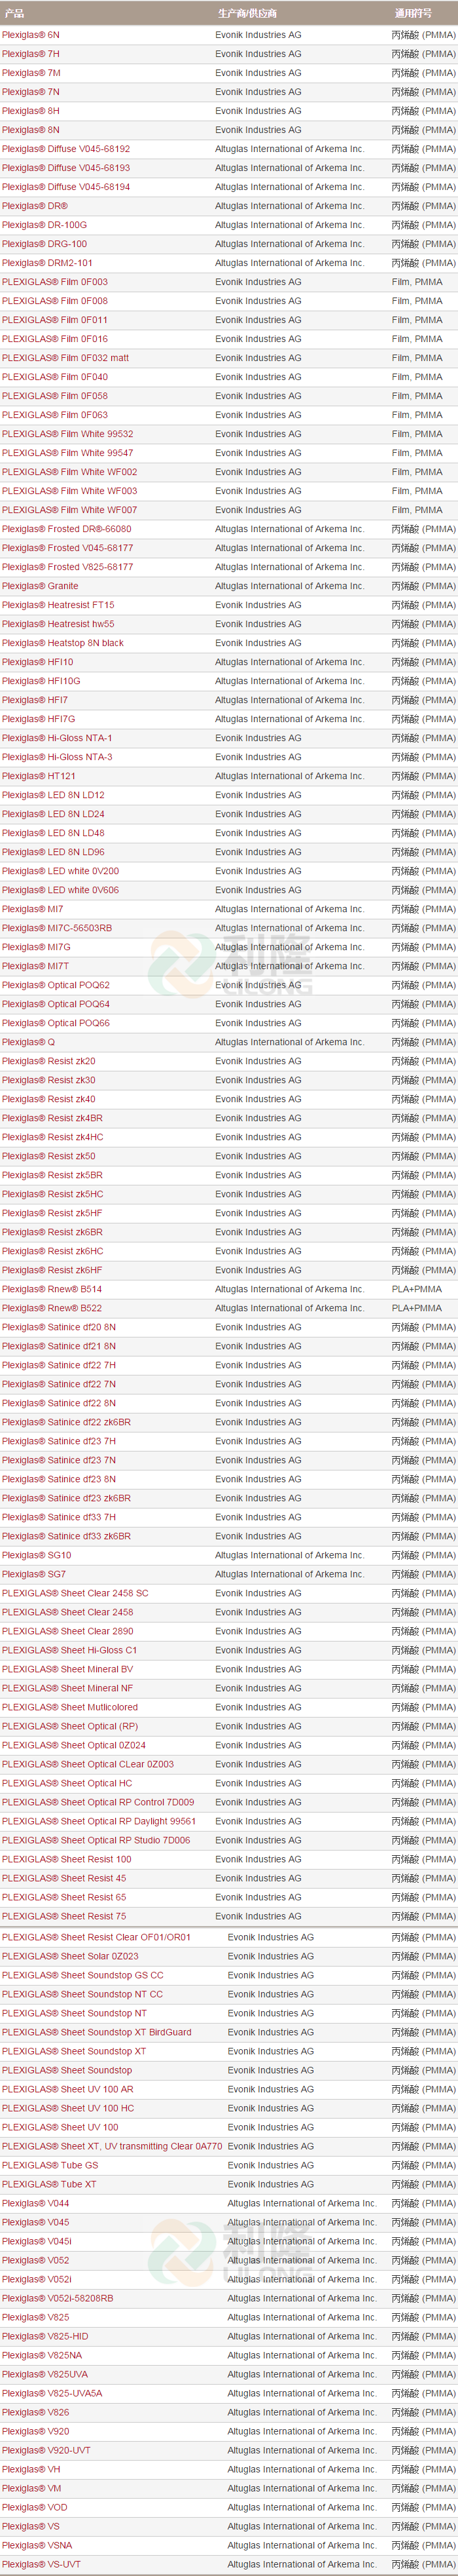Select Plexiglas® LED white 0V606 link
Viewport: 458px width, 2576px height.
coord(60,890)
